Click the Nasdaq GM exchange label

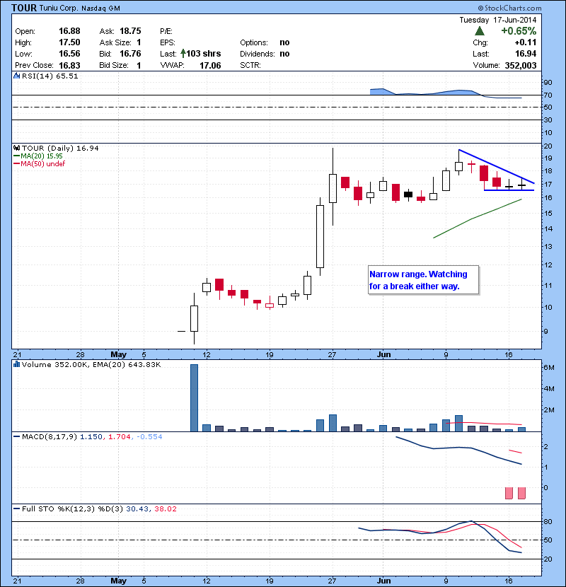point(100,8)
